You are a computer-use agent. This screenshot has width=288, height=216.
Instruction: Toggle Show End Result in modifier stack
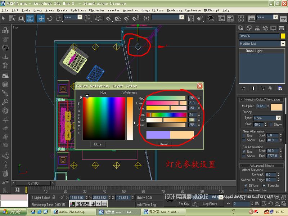point(253,88)
